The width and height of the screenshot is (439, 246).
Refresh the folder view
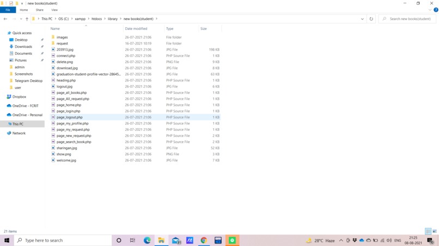(x=371, y=18)
